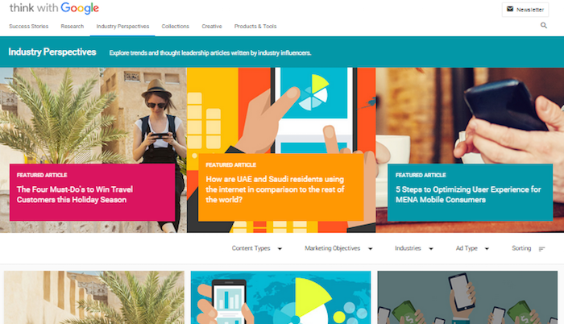Select the Industry Perspectives tab

(122, 27)
